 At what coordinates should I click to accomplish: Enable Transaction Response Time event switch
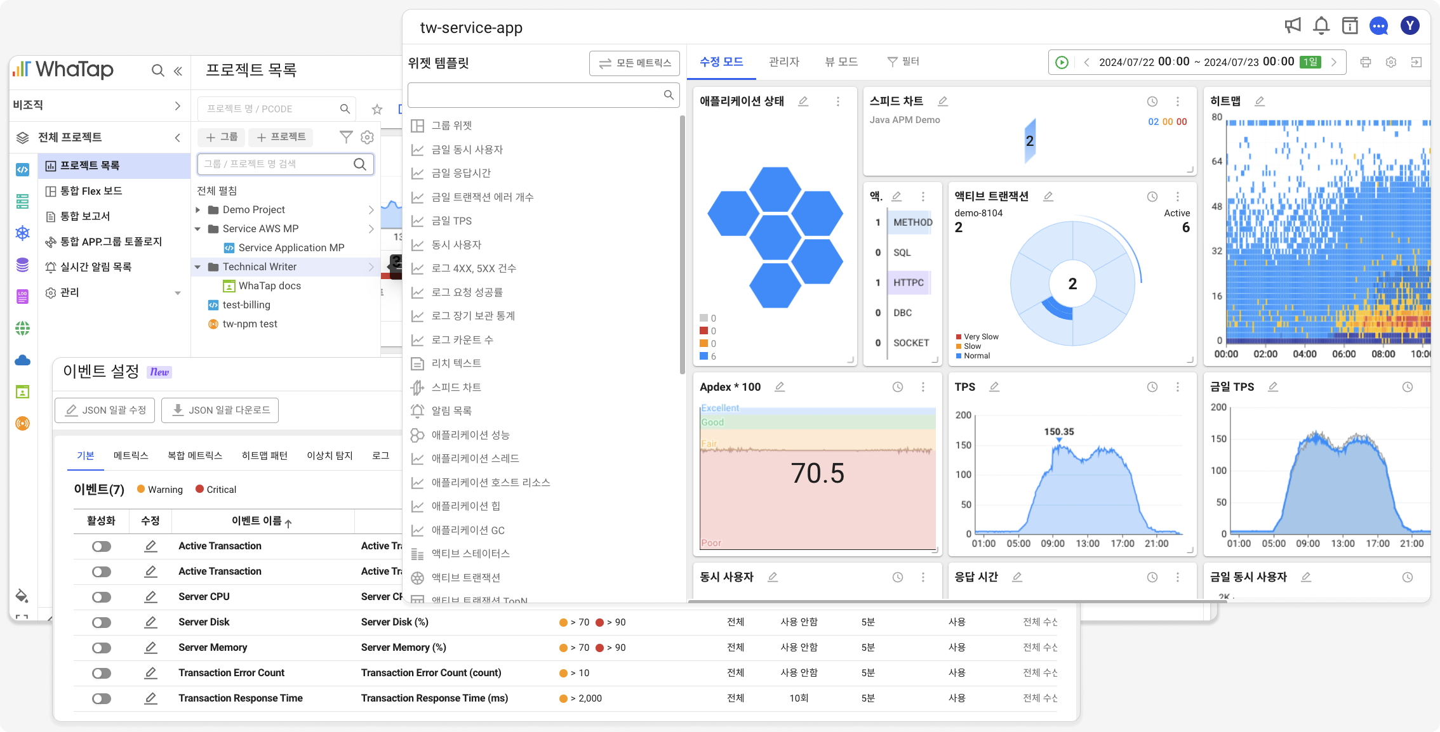pos(102,698)
